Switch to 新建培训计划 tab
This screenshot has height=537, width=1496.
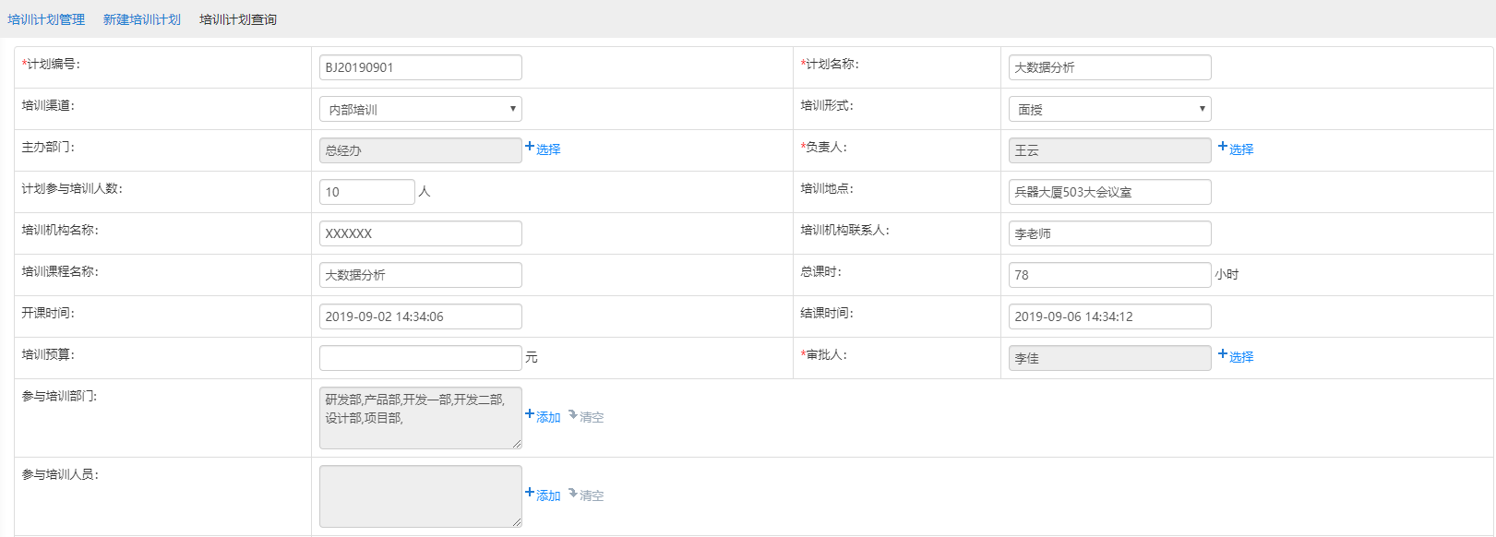(x=142, y=19)
